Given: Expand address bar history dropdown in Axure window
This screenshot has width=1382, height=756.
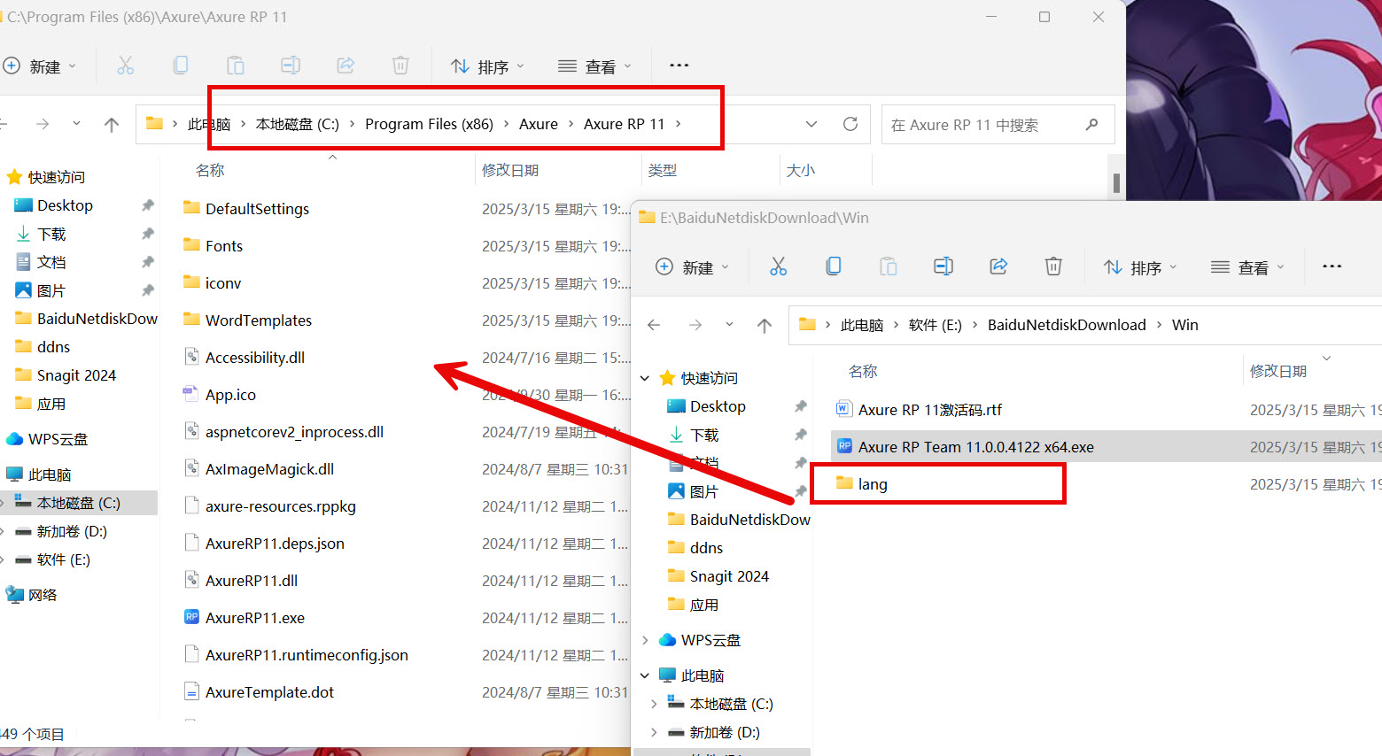Looking at the screenshot, I should 811,124.
